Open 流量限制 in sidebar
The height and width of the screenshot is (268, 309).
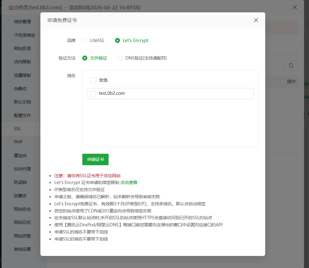(x=22, y=75)
